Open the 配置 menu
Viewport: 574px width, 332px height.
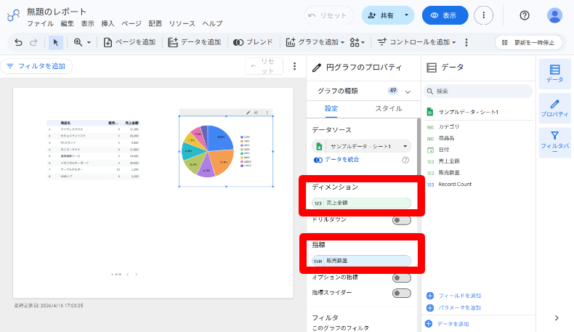155,24
